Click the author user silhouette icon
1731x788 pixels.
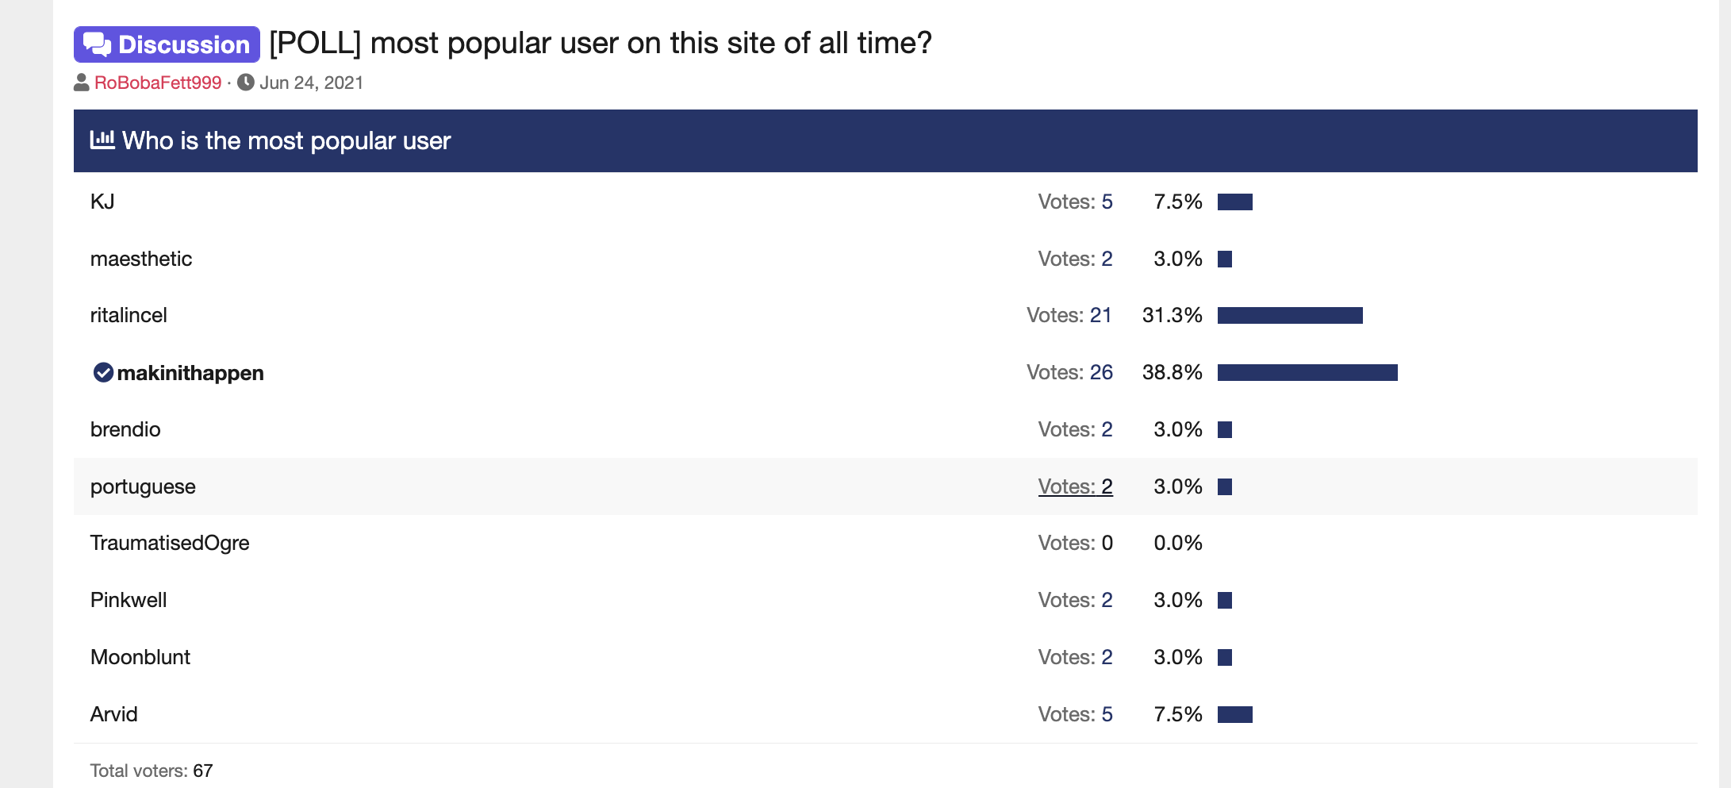[81, 83]
